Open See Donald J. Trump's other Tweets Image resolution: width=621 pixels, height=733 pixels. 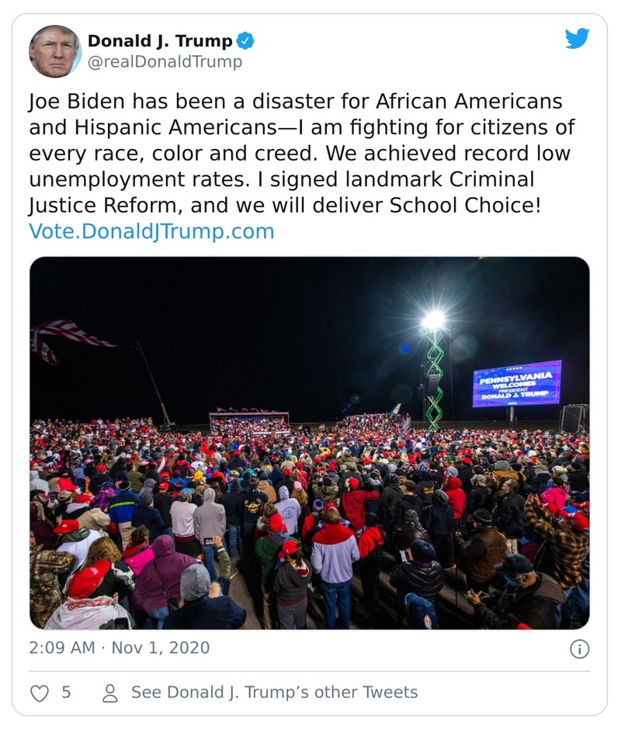(274, 693)
